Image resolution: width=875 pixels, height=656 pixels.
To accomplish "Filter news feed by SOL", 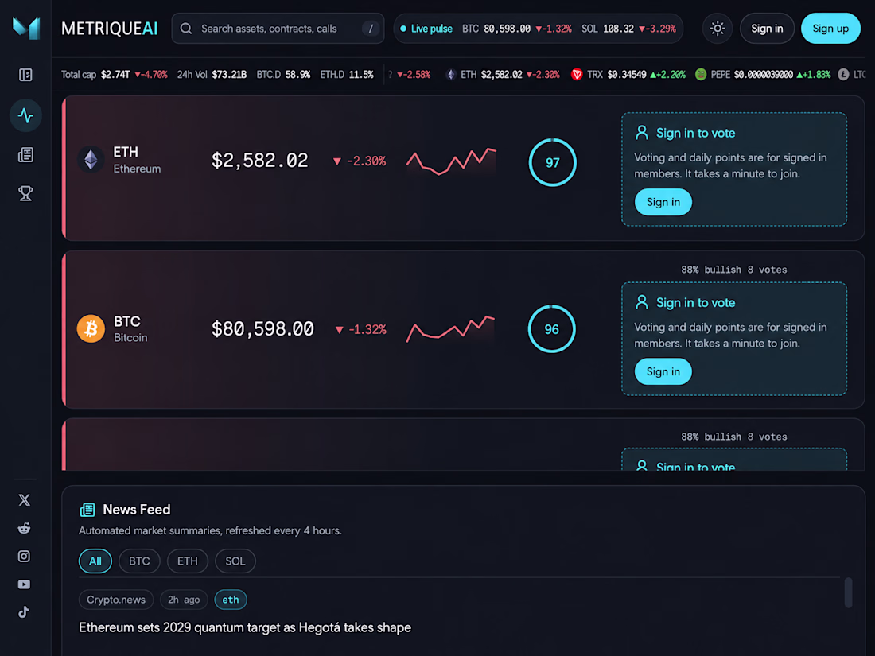I will tap(235, 561).
